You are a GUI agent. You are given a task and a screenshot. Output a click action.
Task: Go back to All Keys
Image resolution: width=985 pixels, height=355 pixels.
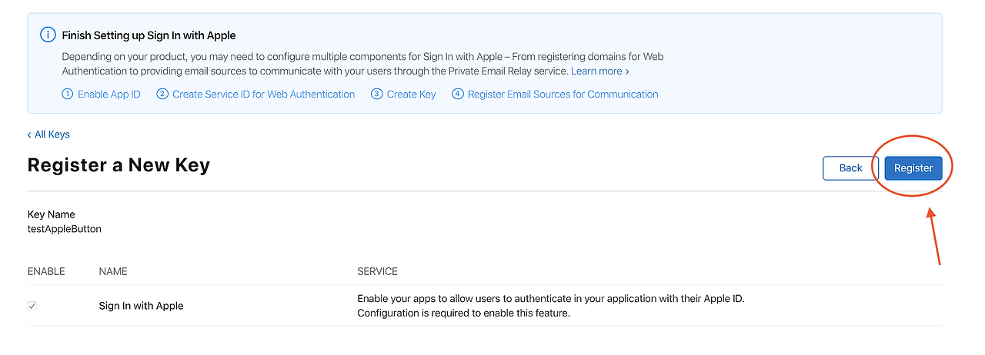point(48,134)
